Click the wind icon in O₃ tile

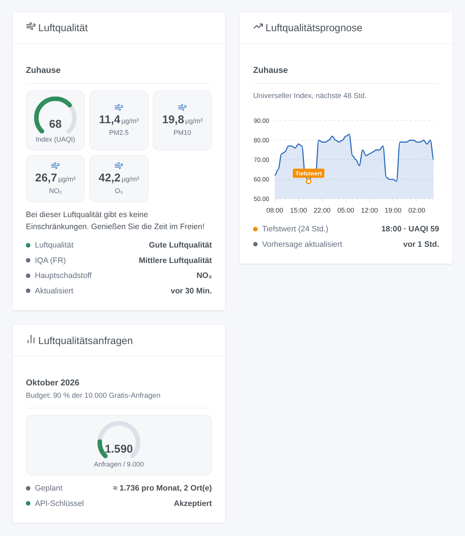coord(119,166)
